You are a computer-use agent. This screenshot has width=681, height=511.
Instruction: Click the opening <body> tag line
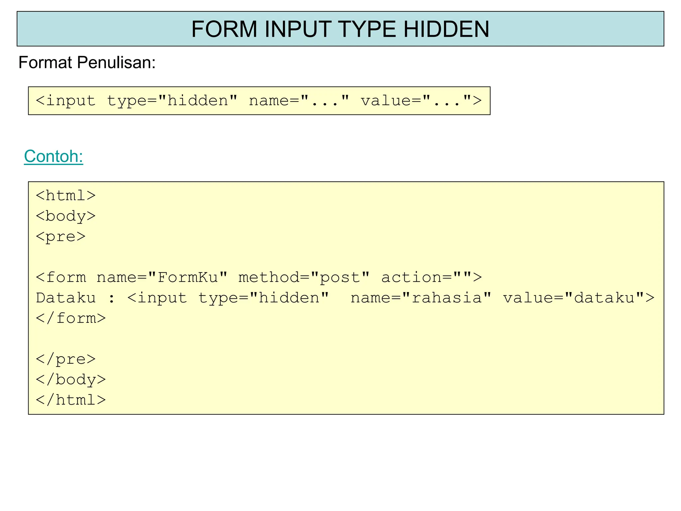(x=66, y=216)
